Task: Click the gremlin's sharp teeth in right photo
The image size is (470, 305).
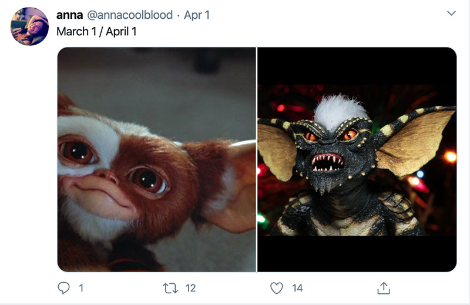Action: (x=327, y=163)
